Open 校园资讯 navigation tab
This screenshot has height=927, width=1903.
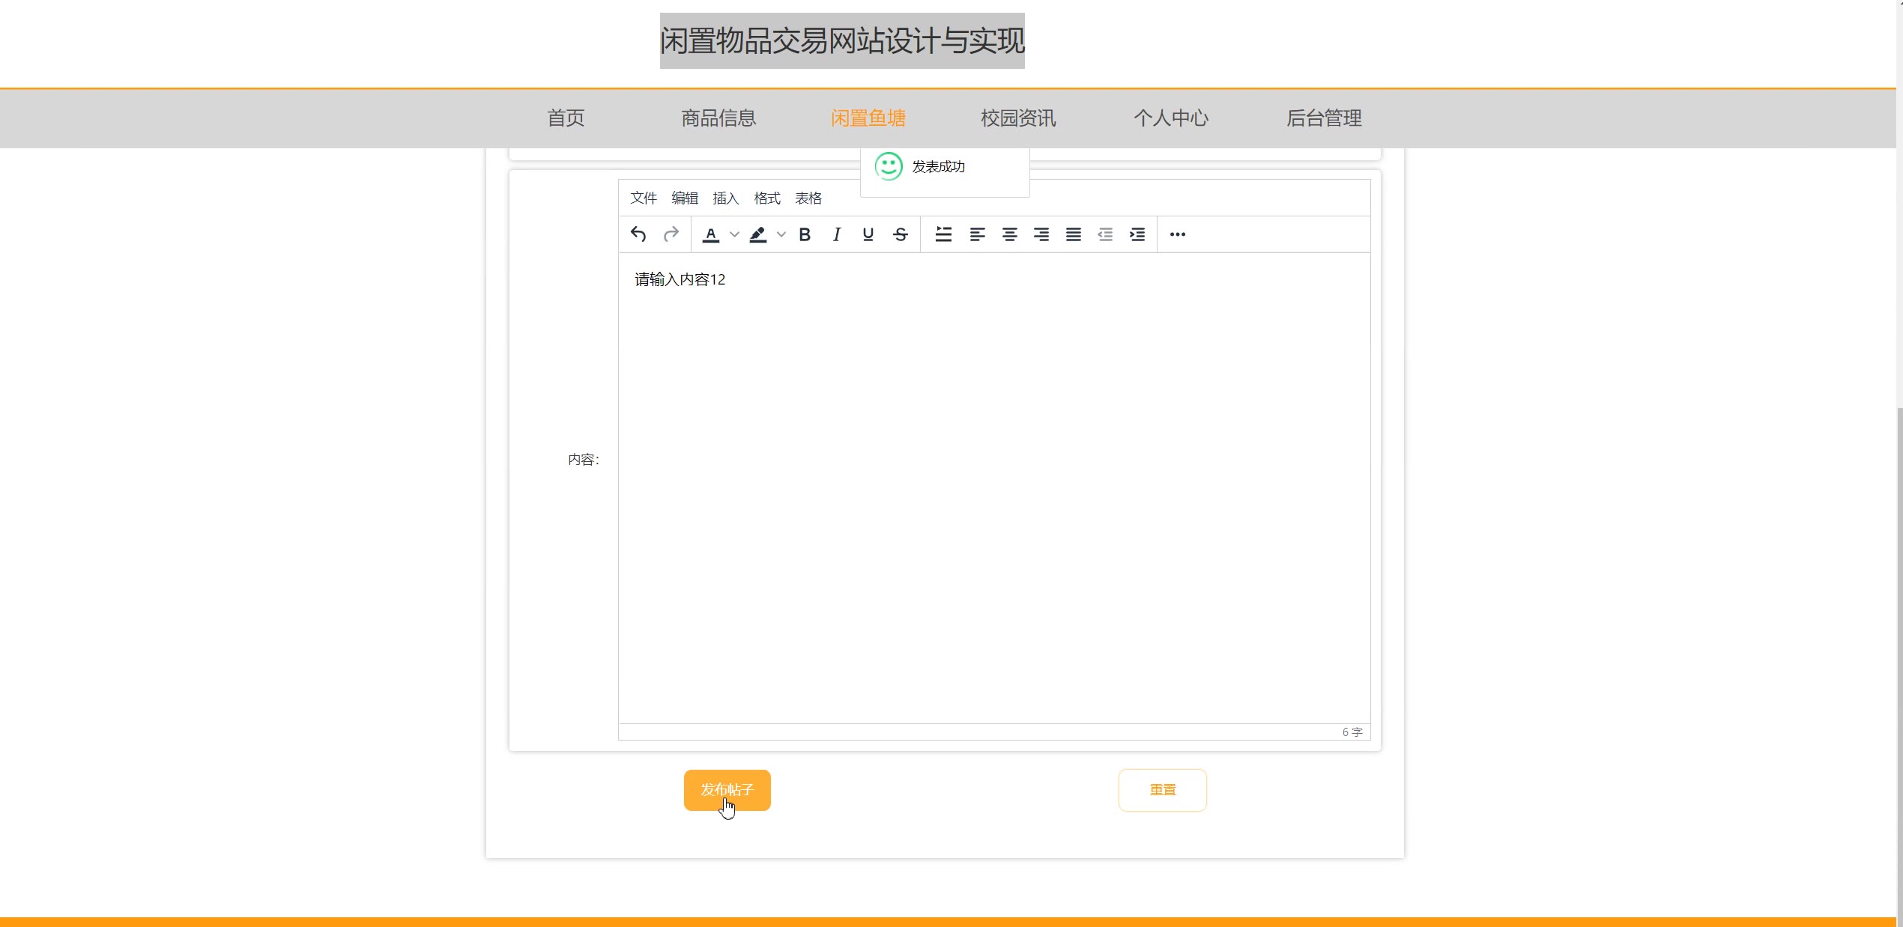pos(1018,118)
